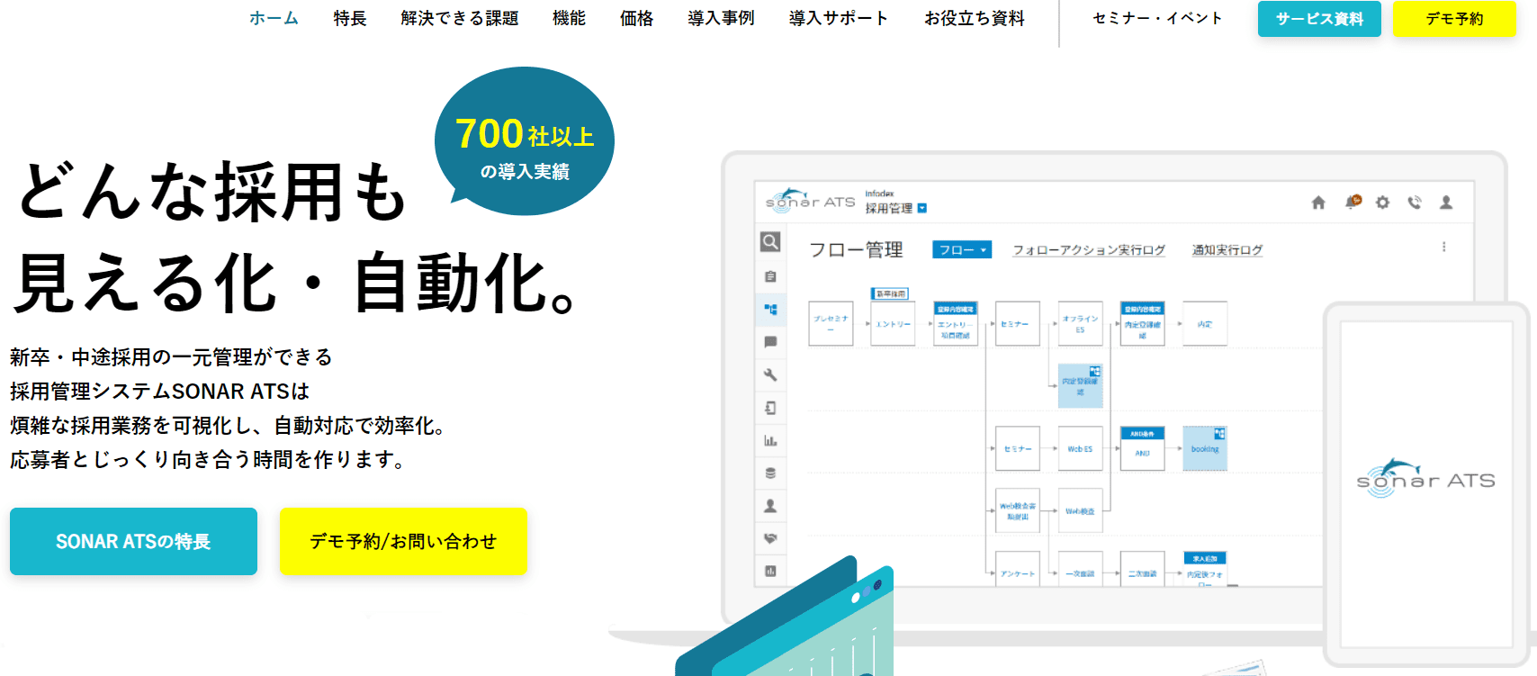The width and height of the screenshot is (1537, 676).
Task: Open the 導入サポート menu item
Action: coord(839,18)
